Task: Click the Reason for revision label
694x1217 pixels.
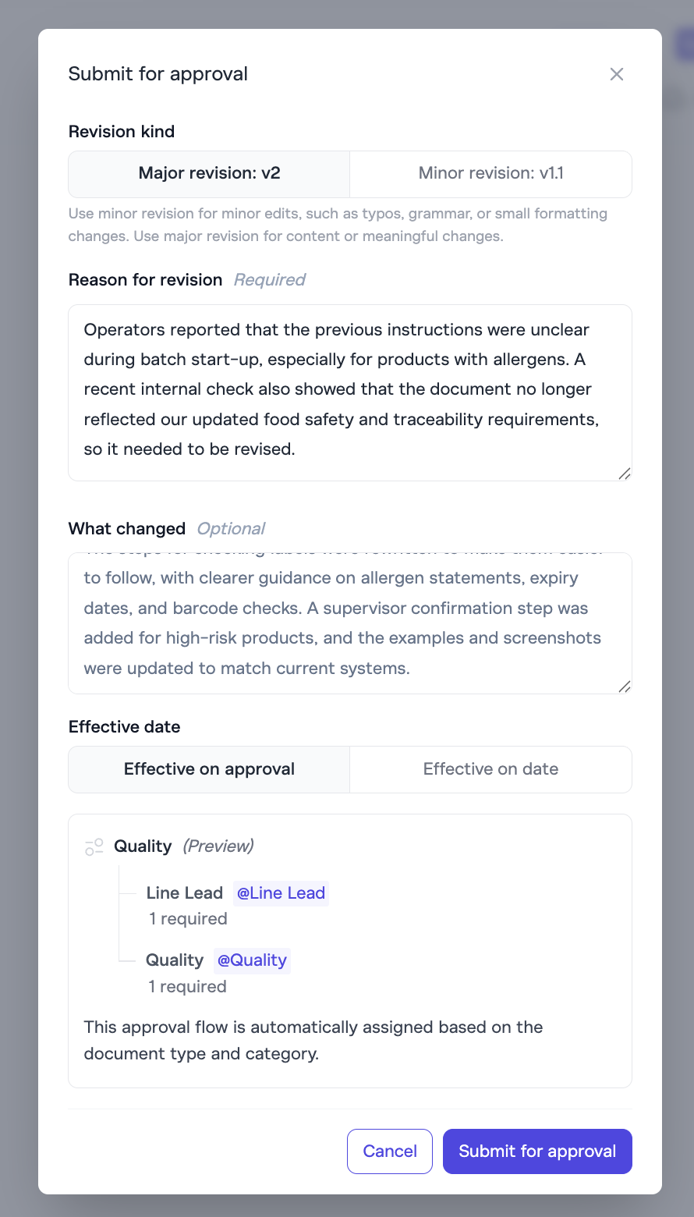Action: [x=145, y=280]
